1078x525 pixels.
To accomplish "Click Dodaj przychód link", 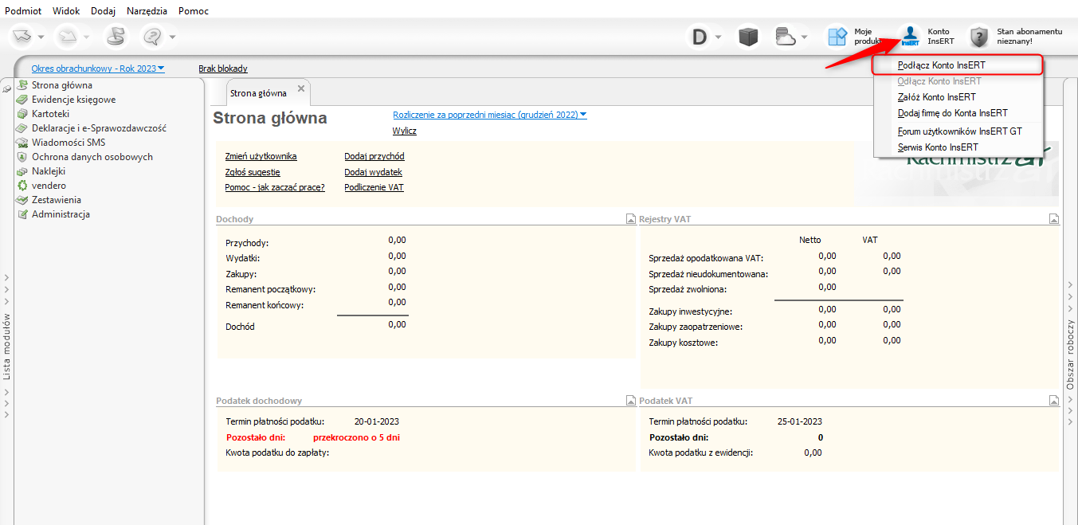I will coord(374,156).
